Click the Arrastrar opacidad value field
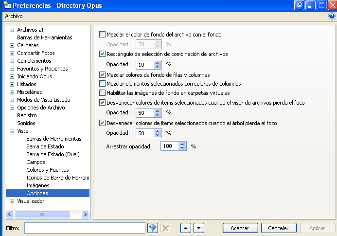Screen dimensions: 337x236 (170, 146)
